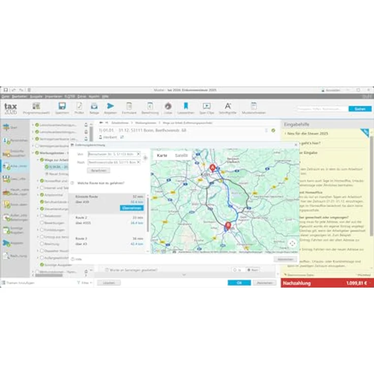Collapse the Wege zur Arbeit node

[38, 160]
